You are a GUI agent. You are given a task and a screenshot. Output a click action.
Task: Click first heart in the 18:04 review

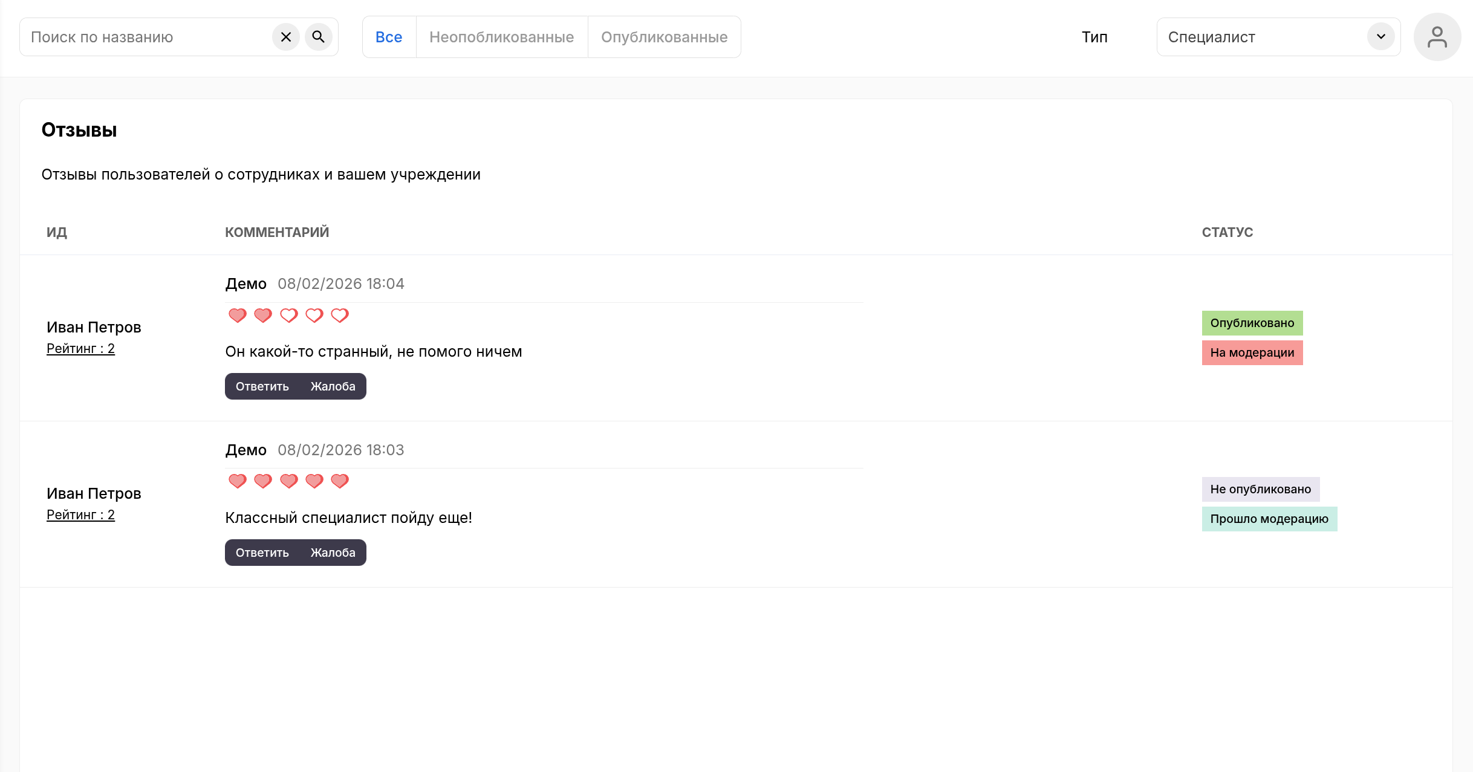(237, 315)
